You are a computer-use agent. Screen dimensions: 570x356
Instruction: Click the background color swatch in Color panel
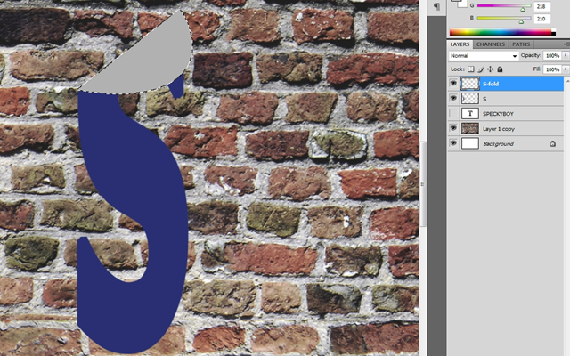463,4
